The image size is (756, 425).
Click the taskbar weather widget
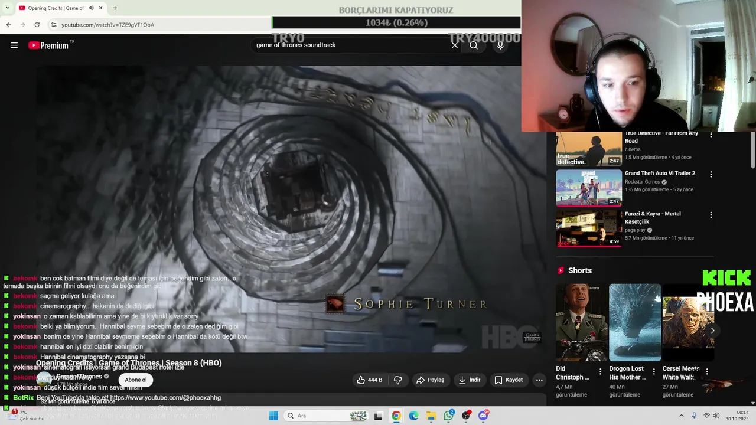click(25, 416)
